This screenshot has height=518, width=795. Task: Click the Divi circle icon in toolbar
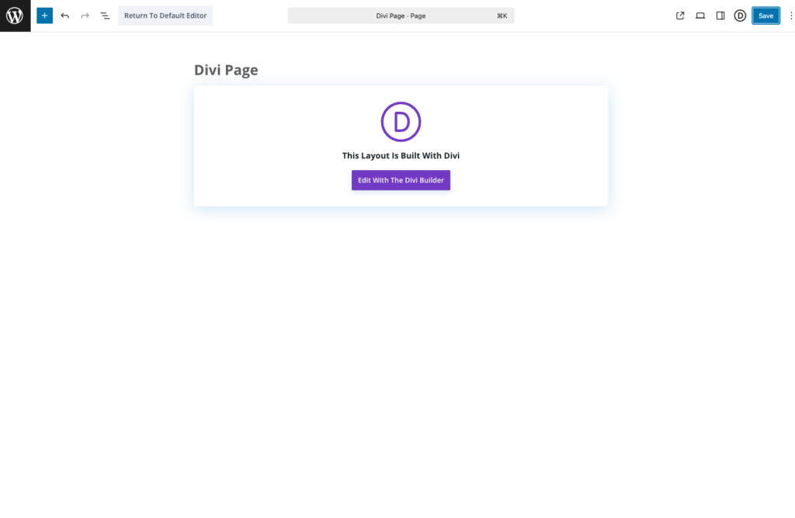740,16
